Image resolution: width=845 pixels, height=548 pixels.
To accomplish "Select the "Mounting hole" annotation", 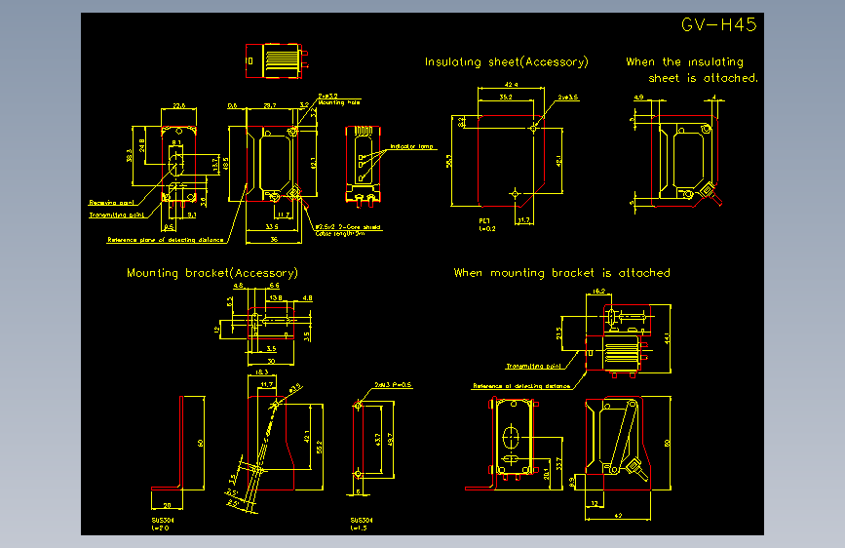I will click(338, 102).
